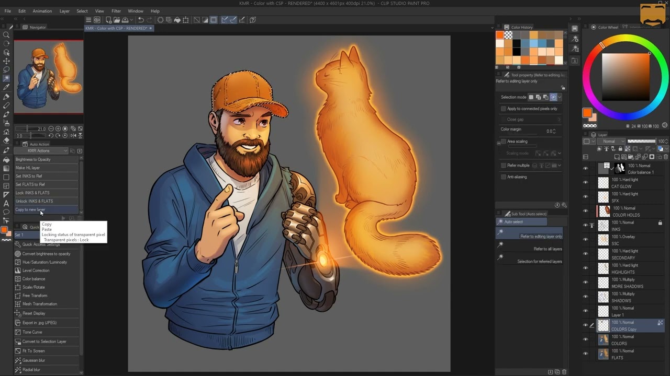Click the Save icon in the command bar
Viewport: 670px width, 376px height.
124,20
